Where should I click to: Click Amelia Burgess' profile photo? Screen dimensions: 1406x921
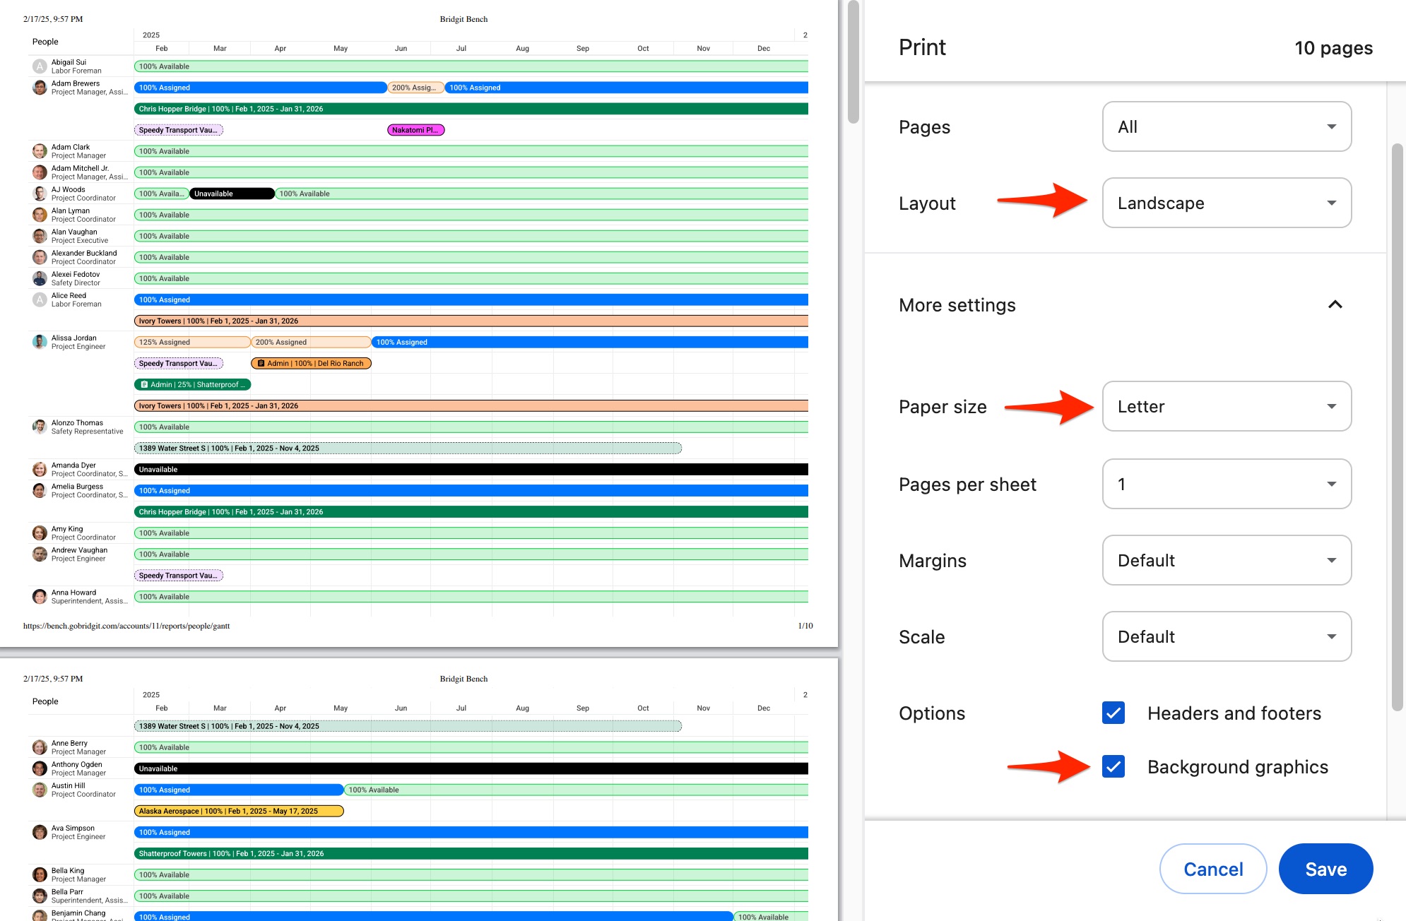(40, 490)
